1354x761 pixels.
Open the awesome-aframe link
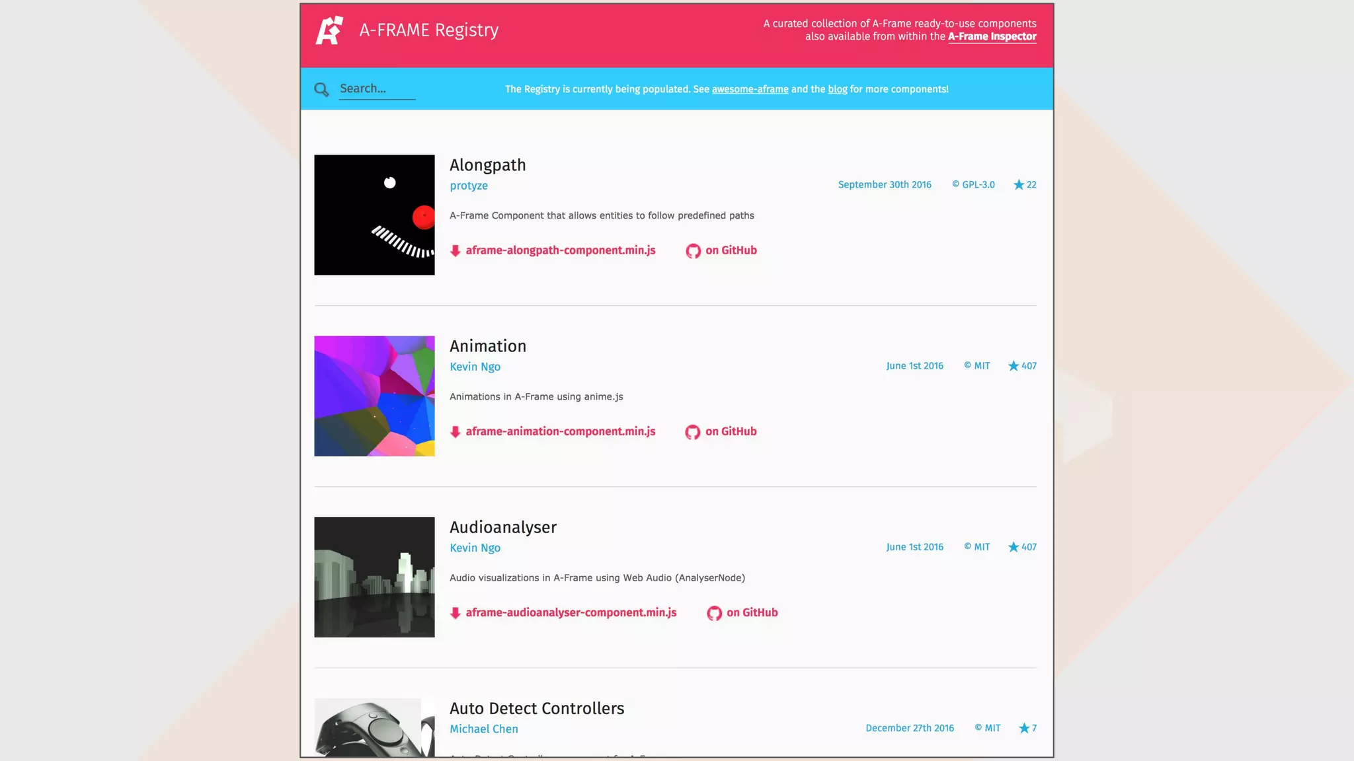tap(750, 89)
